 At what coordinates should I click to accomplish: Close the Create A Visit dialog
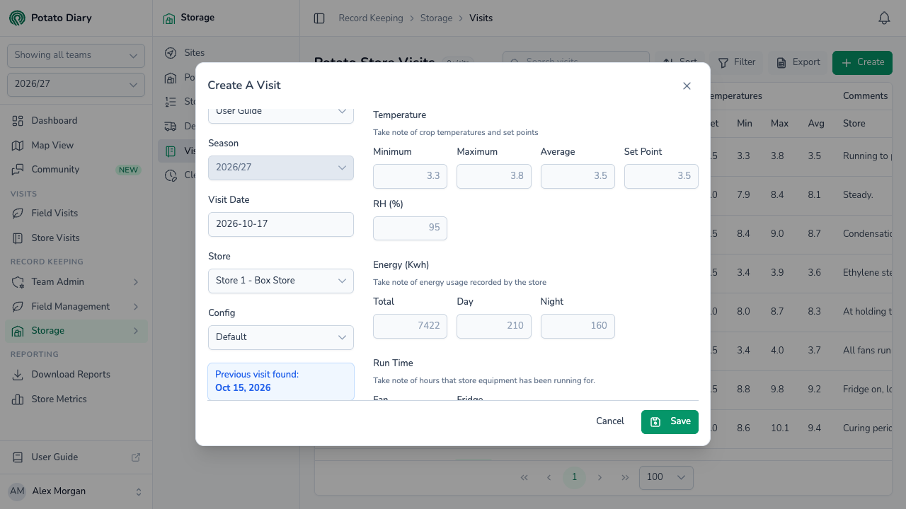point(687,86)
